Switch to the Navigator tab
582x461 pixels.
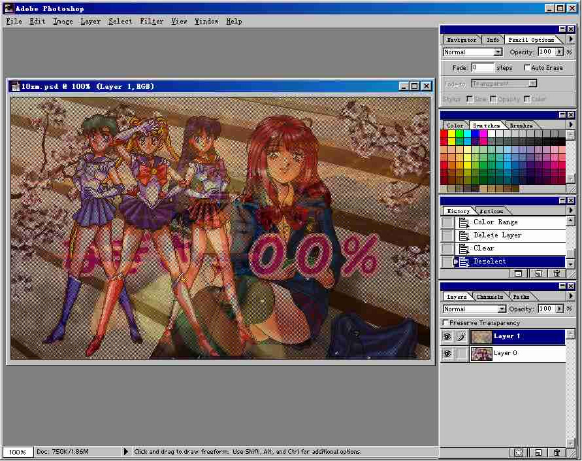click(x=461, y=40)
